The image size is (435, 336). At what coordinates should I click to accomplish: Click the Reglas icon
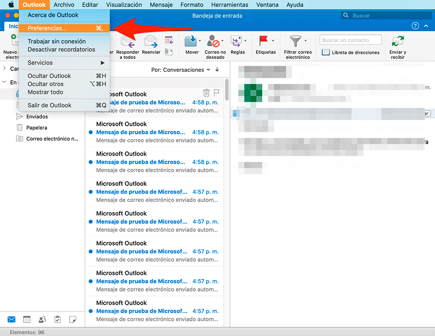click(x=236, y=41)
